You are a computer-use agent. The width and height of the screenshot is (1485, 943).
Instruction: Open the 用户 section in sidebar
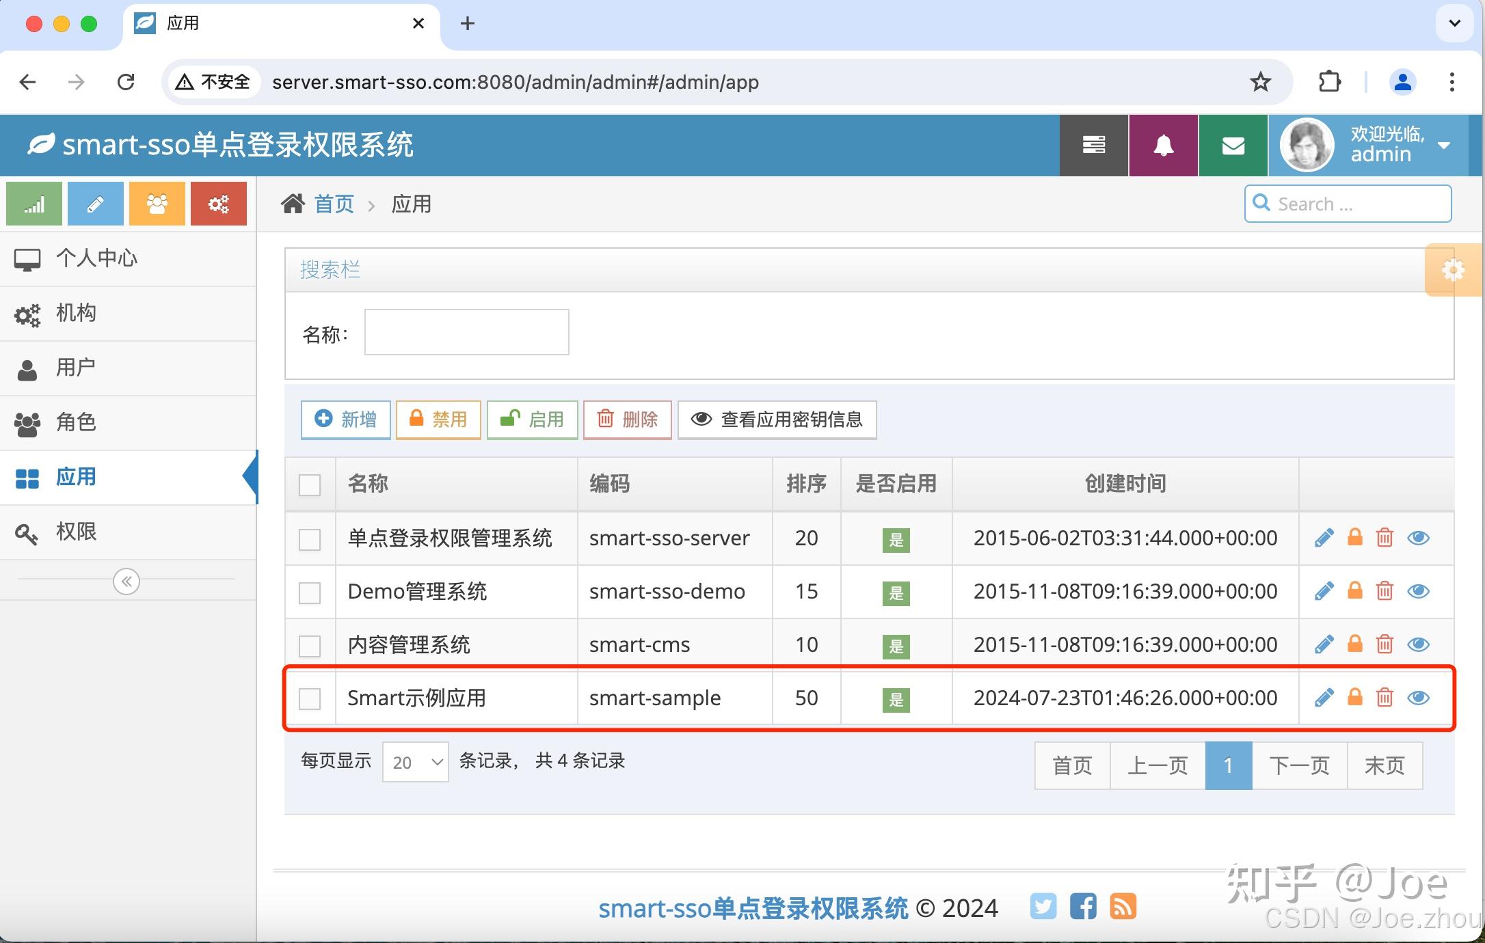(75, 368)
